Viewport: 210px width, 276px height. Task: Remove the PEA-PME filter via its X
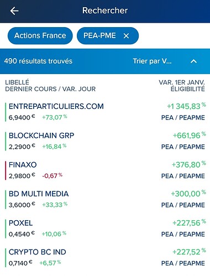126,36
